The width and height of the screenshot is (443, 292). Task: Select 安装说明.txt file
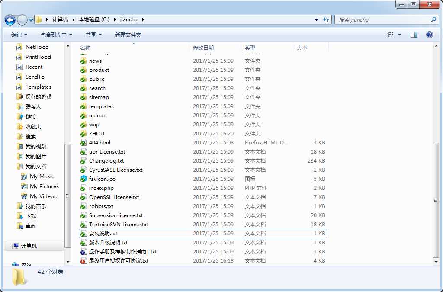[x=103, y=234]
